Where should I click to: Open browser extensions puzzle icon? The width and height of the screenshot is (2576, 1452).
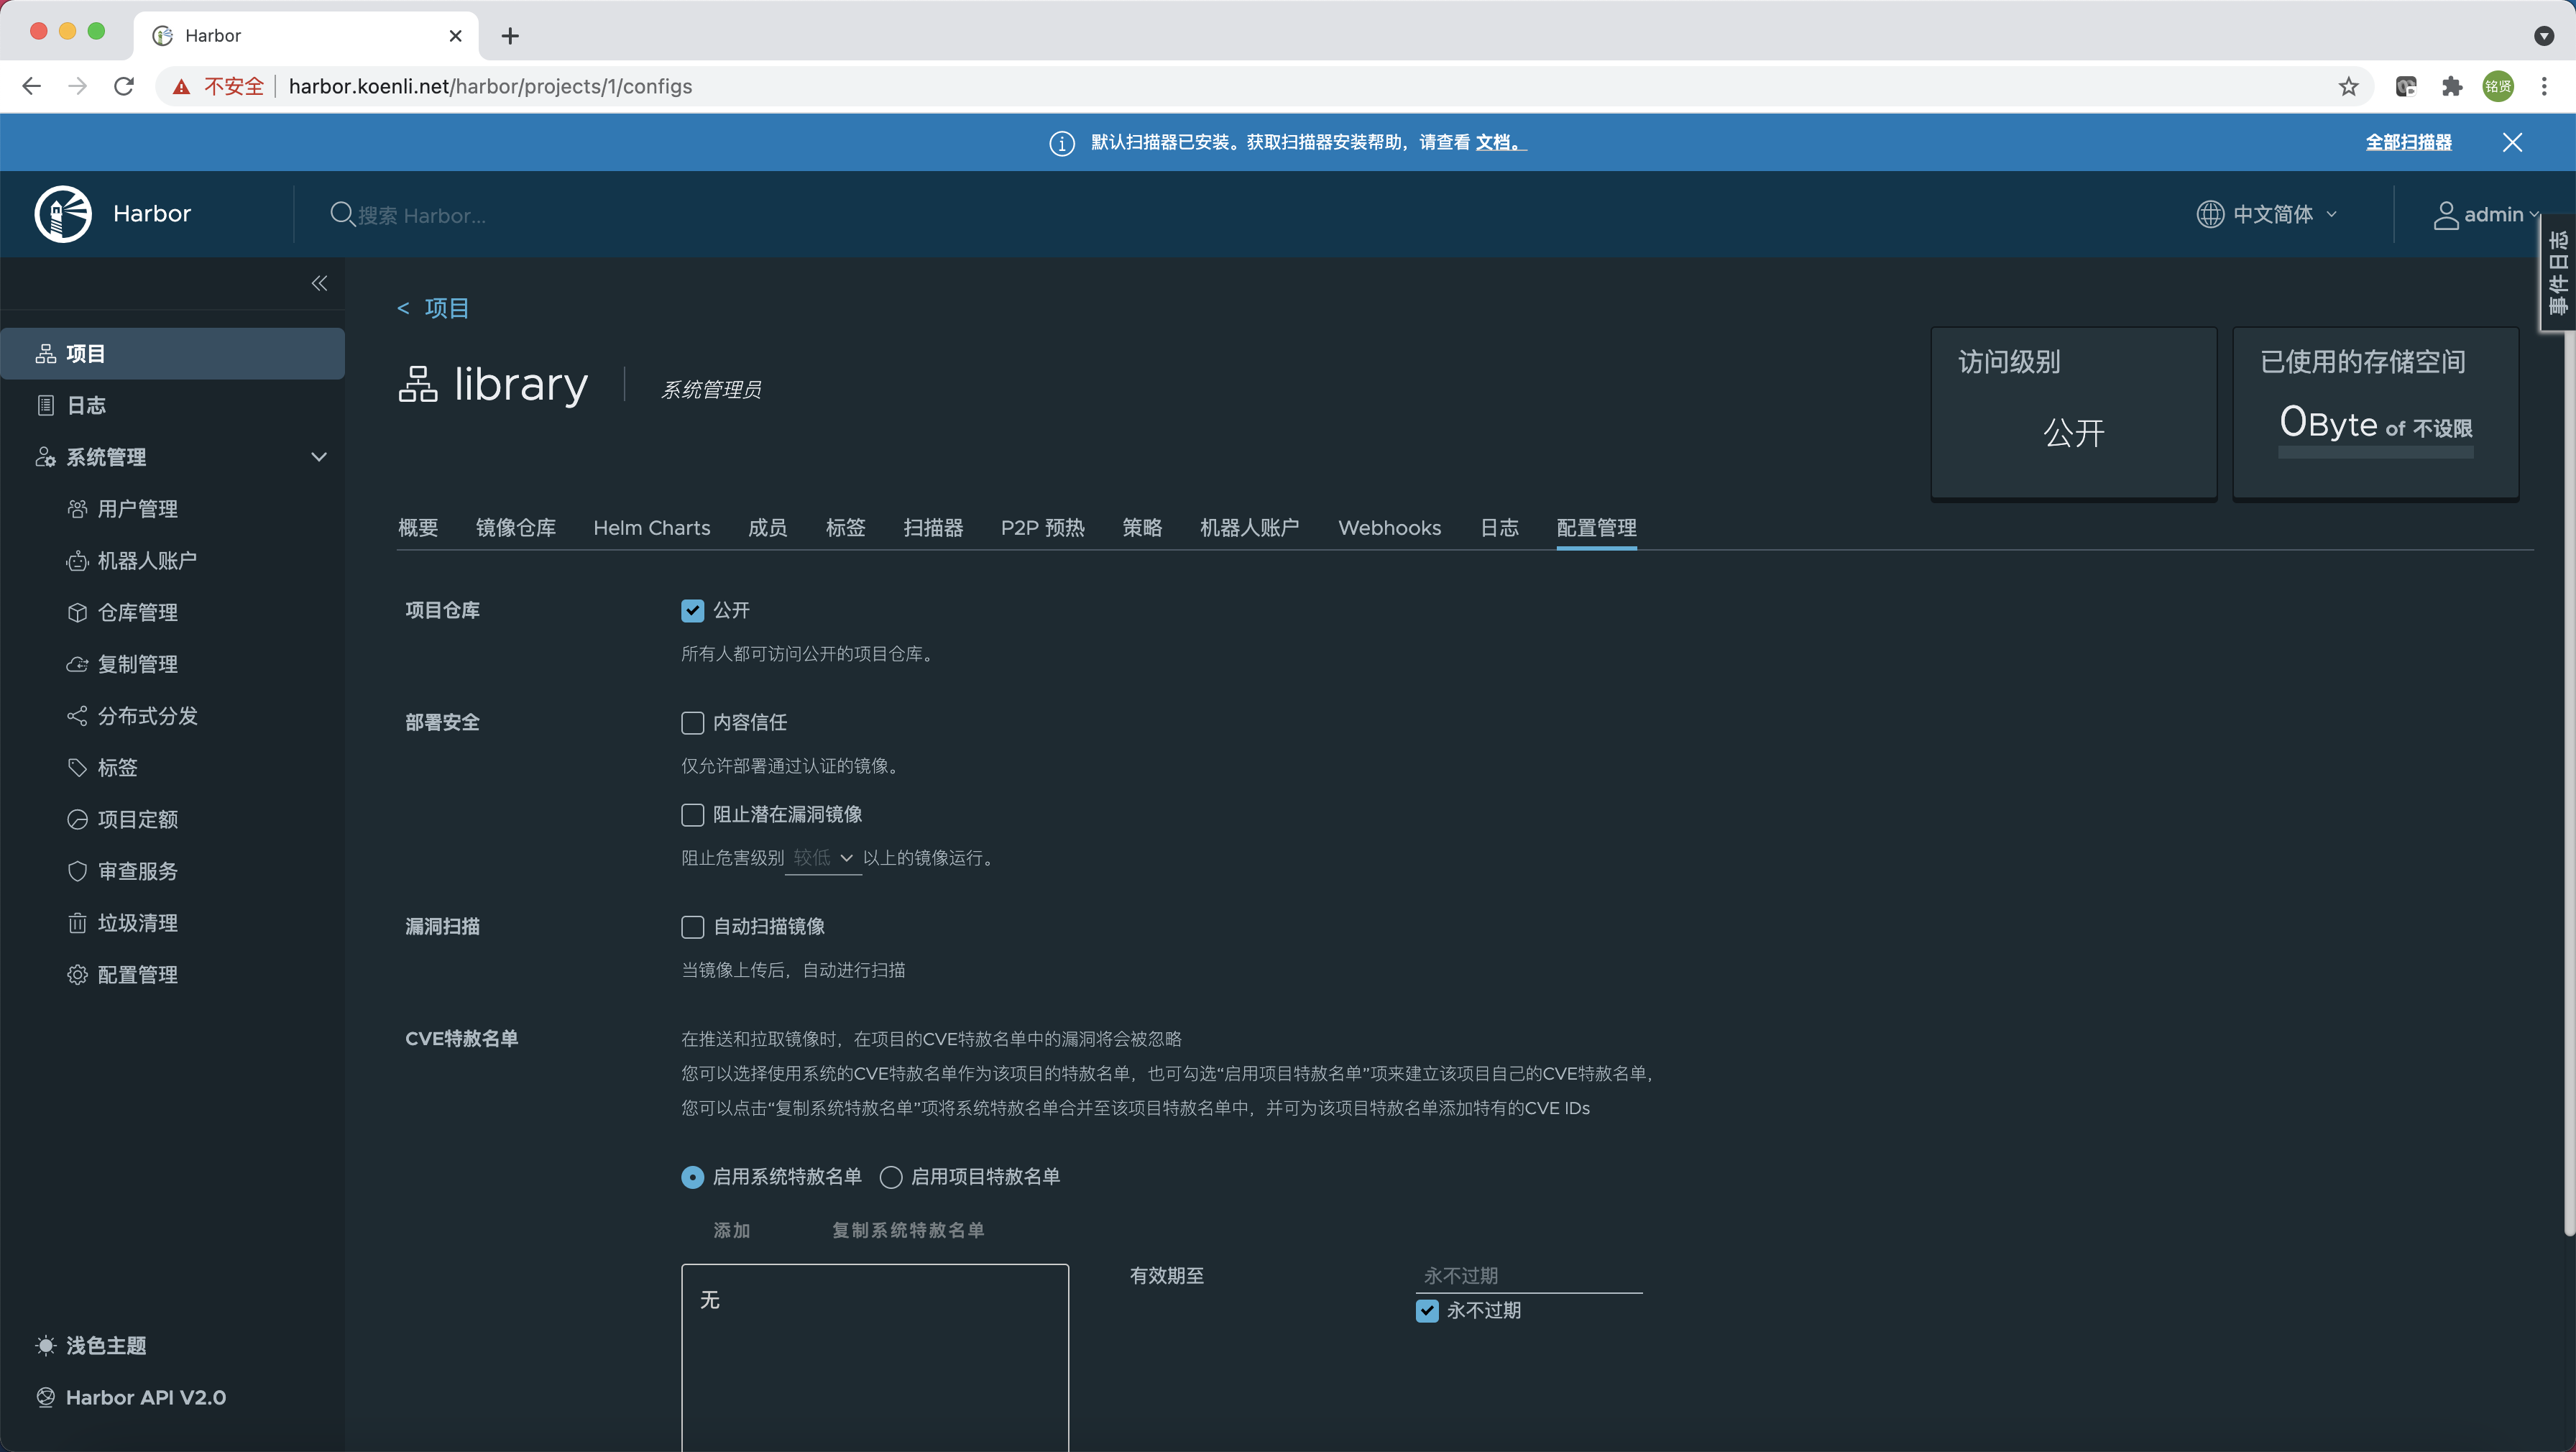[2451, 87]
